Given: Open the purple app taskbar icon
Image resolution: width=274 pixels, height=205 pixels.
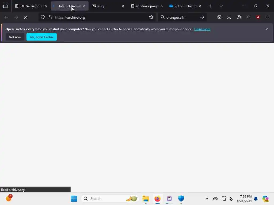Looking at the screenshot, I should (169, 199).
